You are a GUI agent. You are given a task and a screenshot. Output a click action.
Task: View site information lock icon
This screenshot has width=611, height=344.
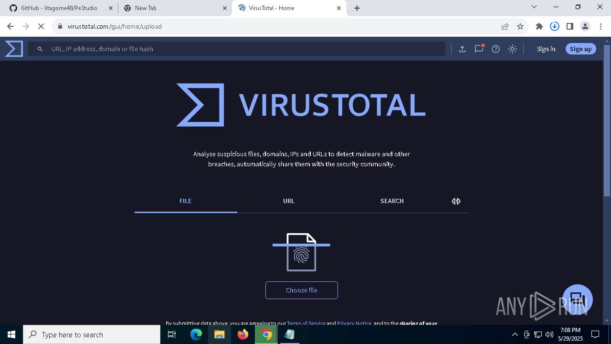click(60, 26)
